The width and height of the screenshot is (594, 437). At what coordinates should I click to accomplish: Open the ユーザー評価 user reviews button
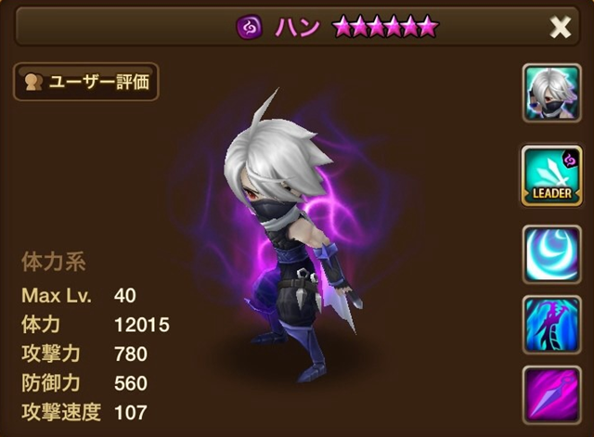86,82
